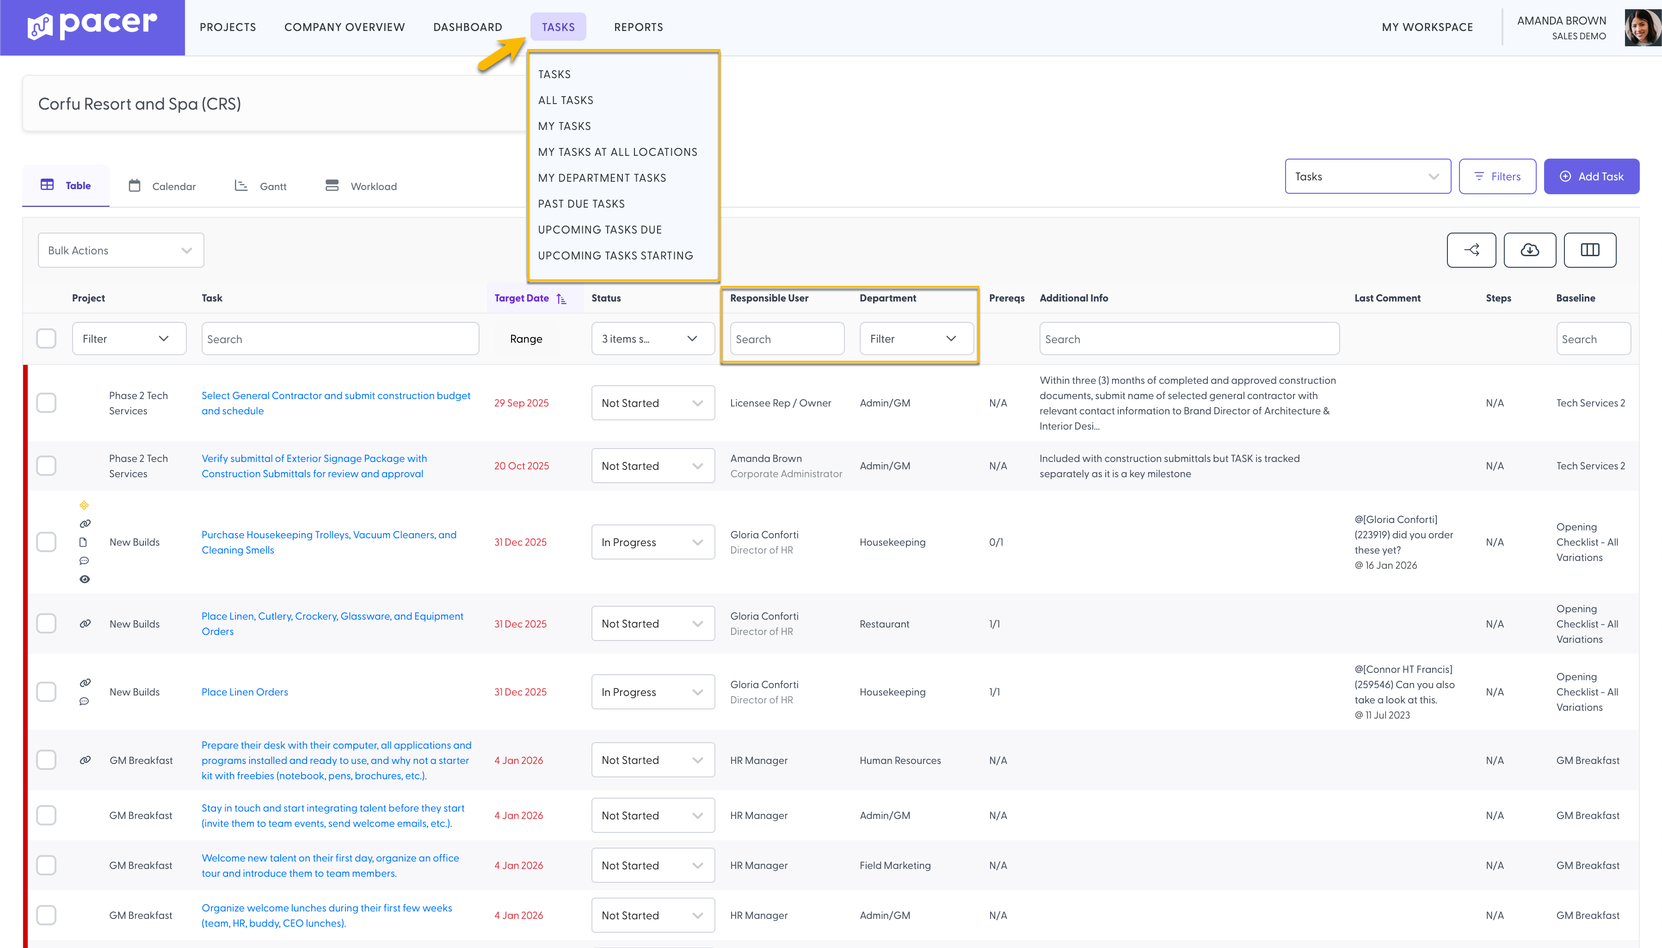Toggle the eye watch icon on Purchase Housekeeping row

tap(85, 579)
